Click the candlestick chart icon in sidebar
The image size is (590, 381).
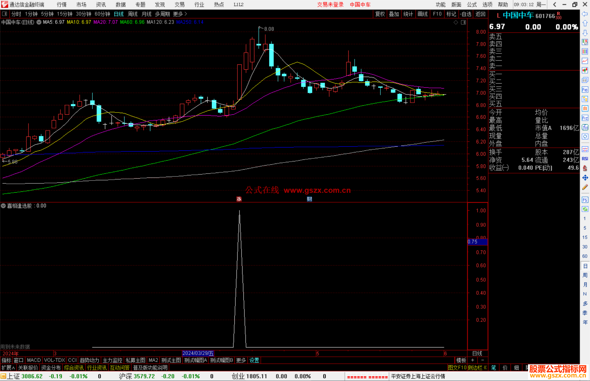(585, 70)
